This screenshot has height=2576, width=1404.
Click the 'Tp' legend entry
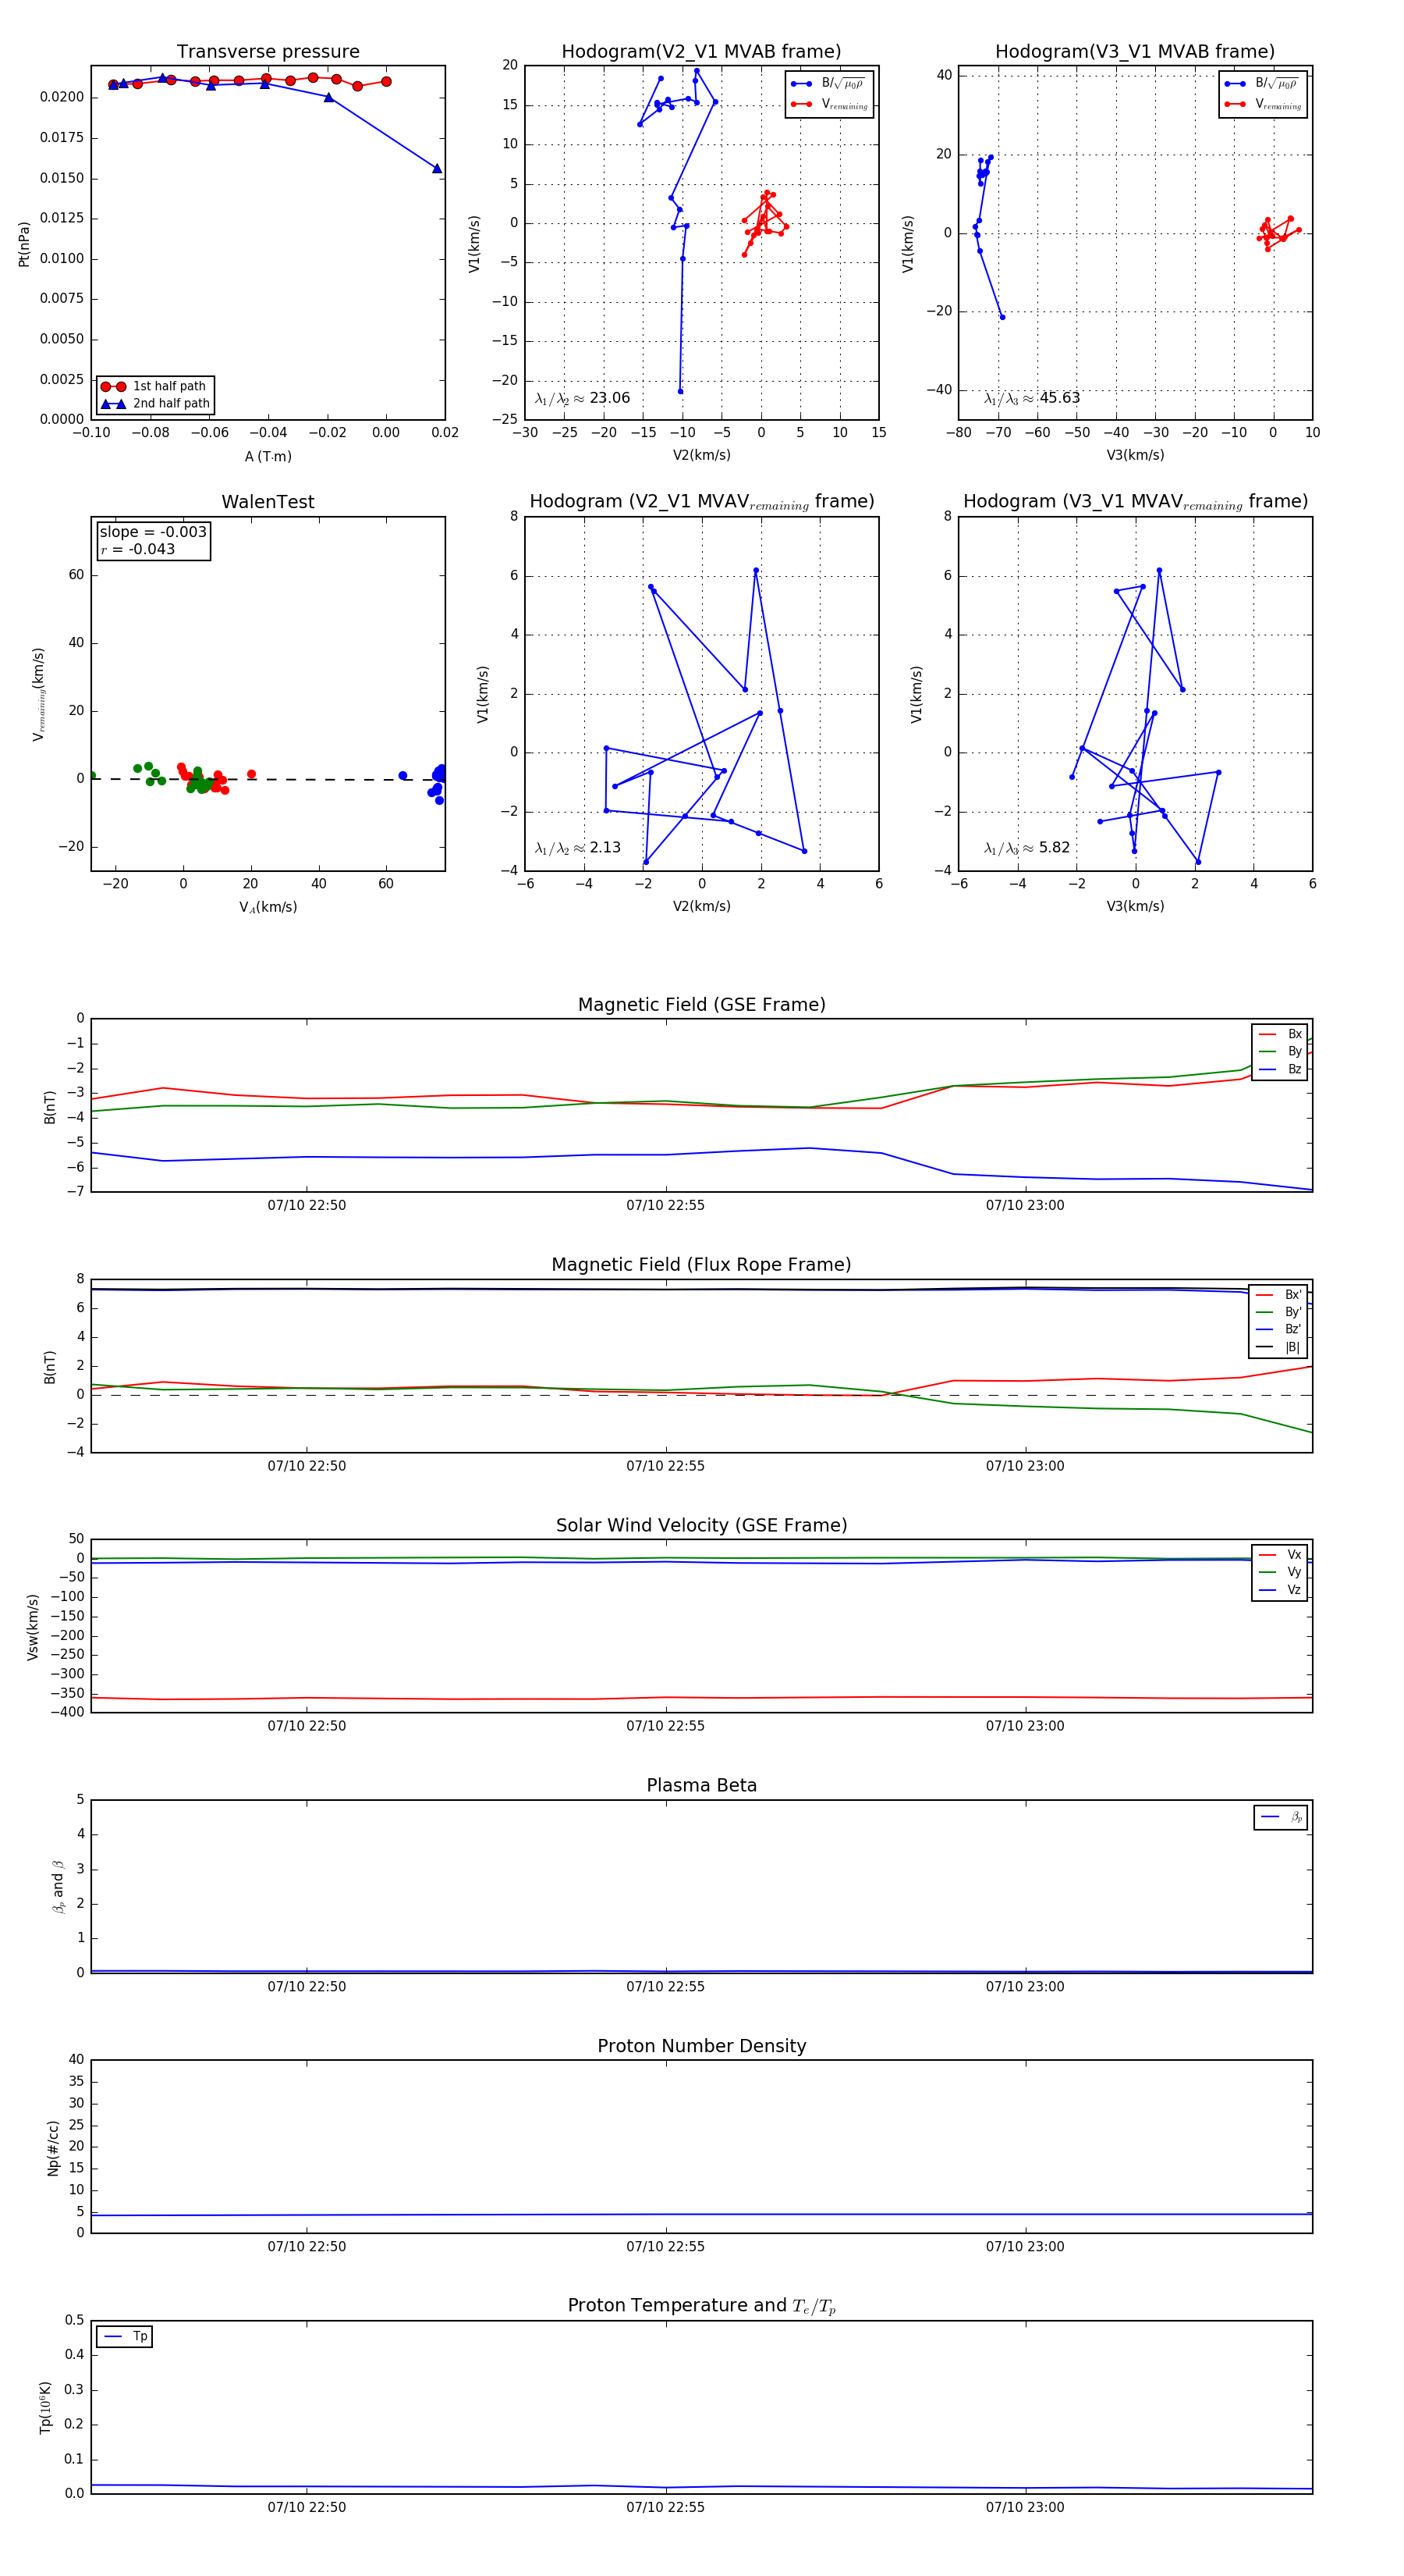(125, 2337)
